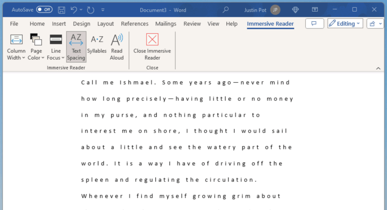Open the search magnifier in title bar
This screenshot has height=210, width=387.
[225, 10]
